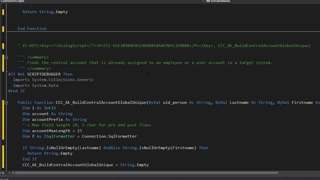The width and height of the screenshot is (320, 180).
Task: Click 'uid_person' parameter name
Action: coord(175,102)
